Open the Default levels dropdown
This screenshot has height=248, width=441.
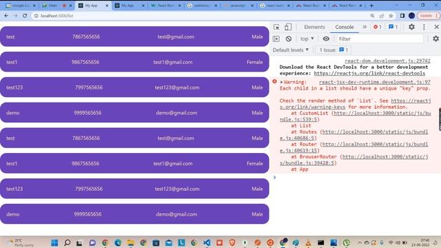[291, 50]
